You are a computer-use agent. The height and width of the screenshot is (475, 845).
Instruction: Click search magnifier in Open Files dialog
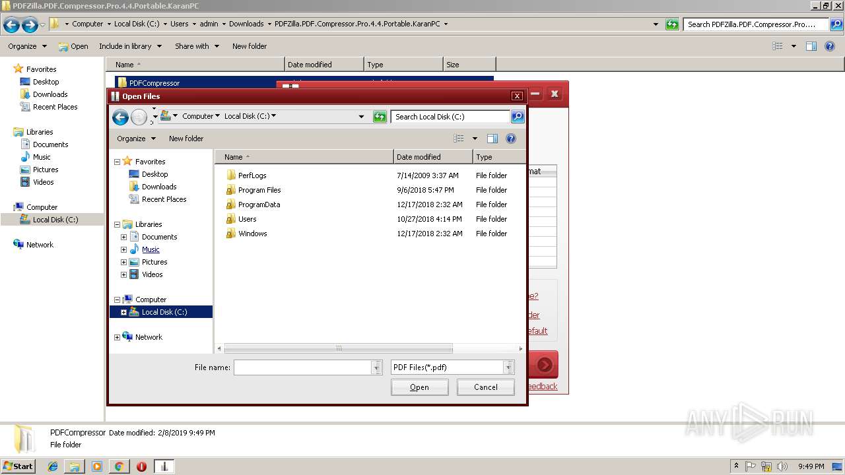(518, 117)
